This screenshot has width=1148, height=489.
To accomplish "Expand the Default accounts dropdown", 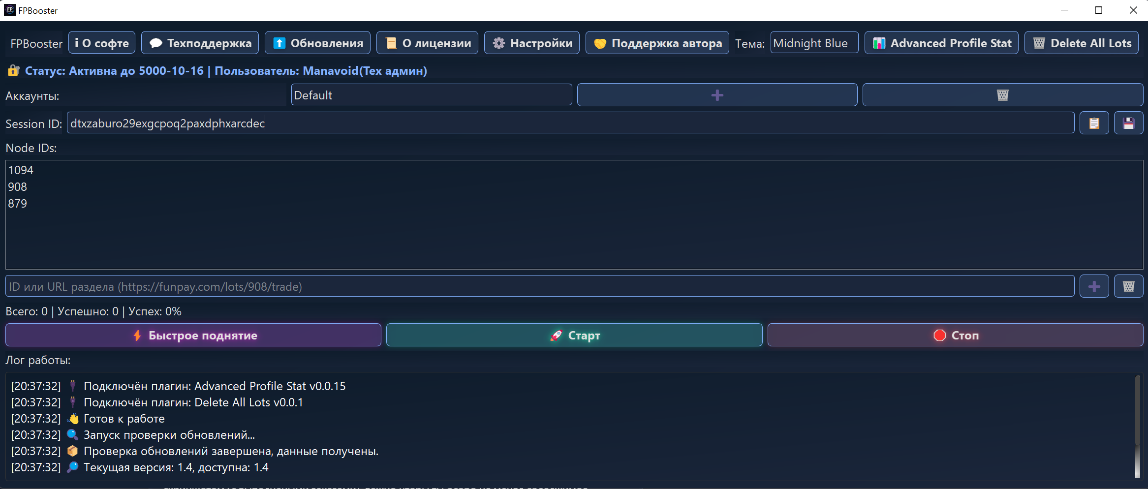I will click(431, 95).
